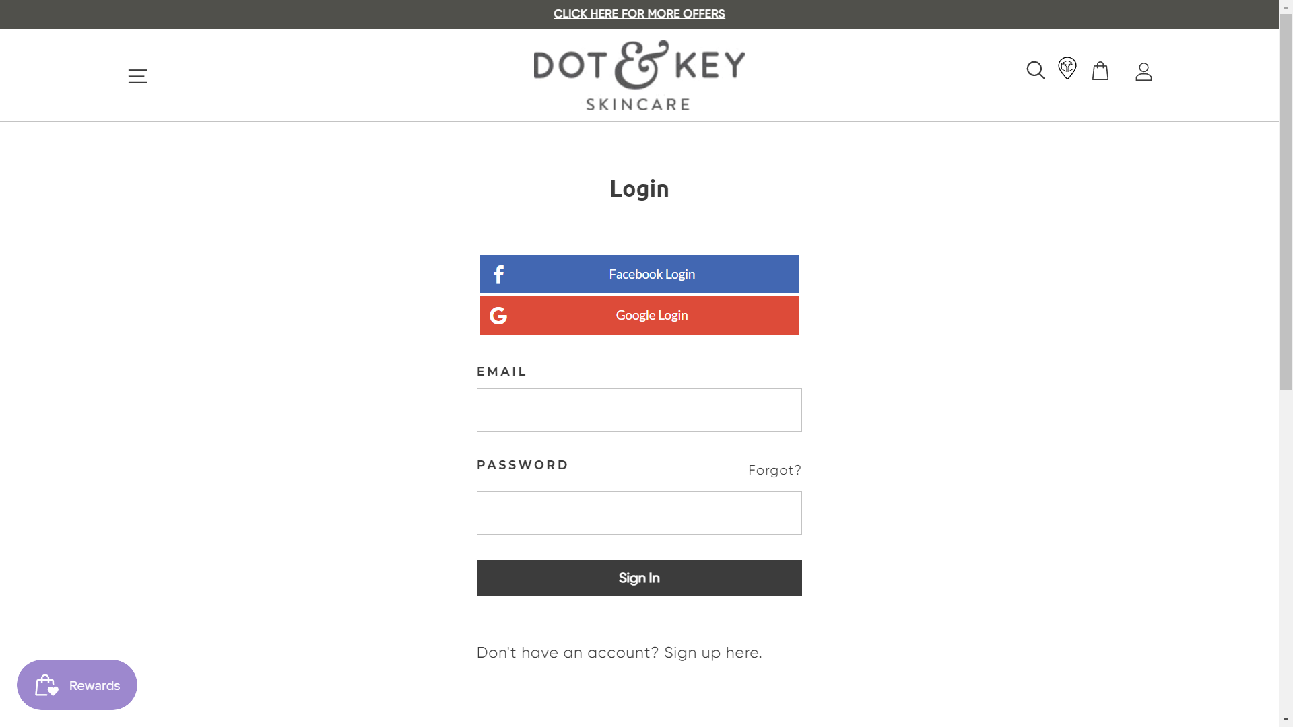1293x727 pixels.
Task: Open the search icon
Action: pyautogui.click(x=1034, y=70)
